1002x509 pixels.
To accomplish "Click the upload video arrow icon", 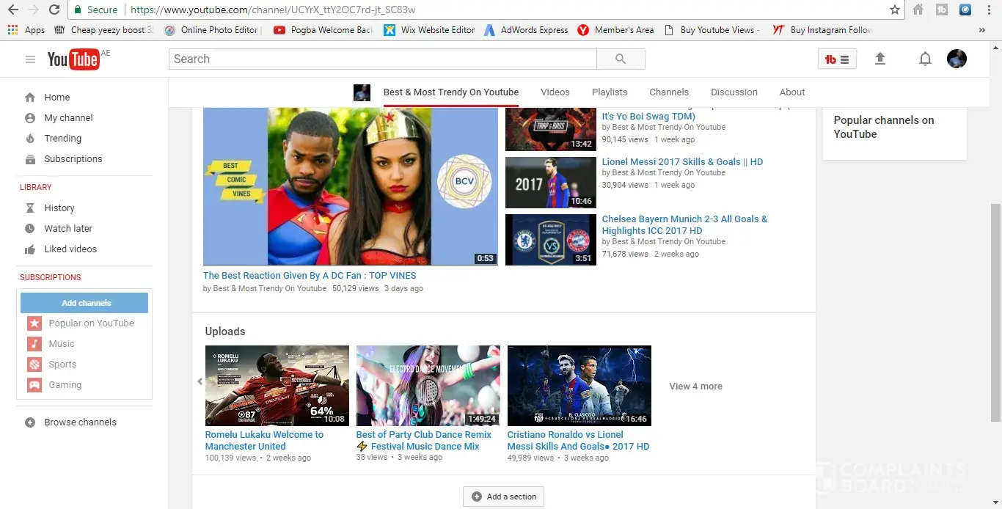I will [880, 59].
